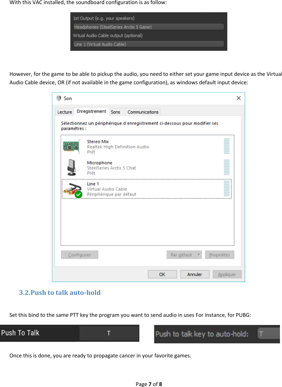Image resolution: width=282 pixels, height=387 pixels.
Task: Click the PUBG Push To Talk key field
Action: [x=109, y=333]
